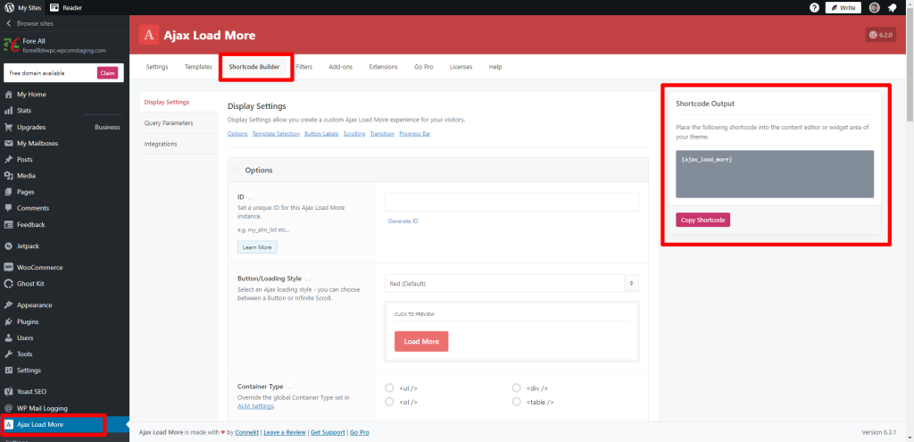This screenshot has width=914, height=442.
Task: Click into the ID text field
Action: [511, 203]
